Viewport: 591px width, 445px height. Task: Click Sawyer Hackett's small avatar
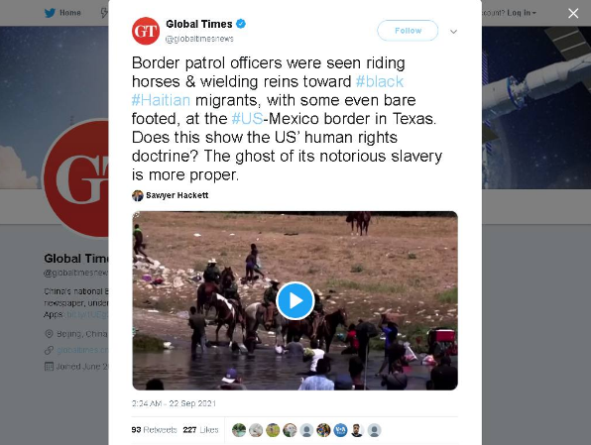click(138, 195)
